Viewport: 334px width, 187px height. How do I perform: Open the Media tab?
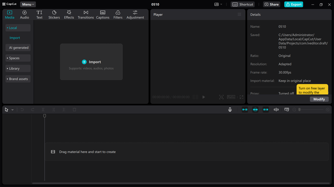(x=10, y=15)
